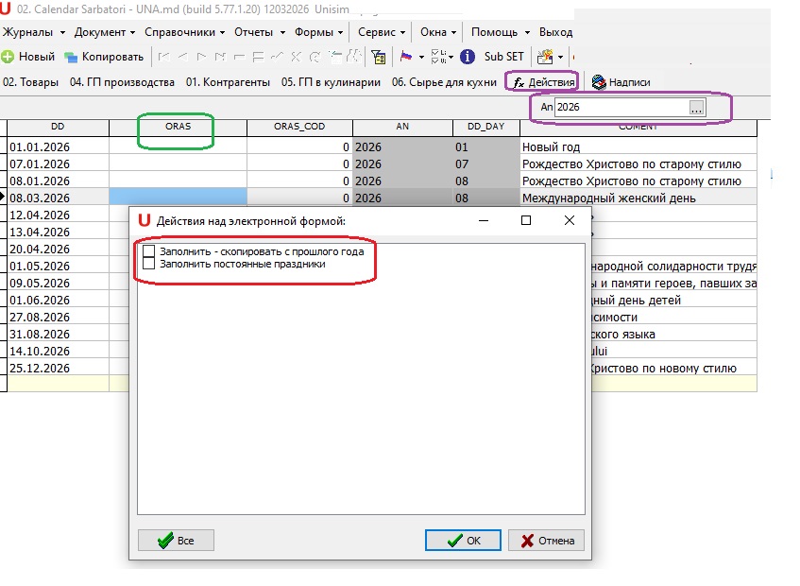This screenshot has width=800, height=586.
Task: Select the 01.01.2026 date cell
Action: click(x=59, y=147)
